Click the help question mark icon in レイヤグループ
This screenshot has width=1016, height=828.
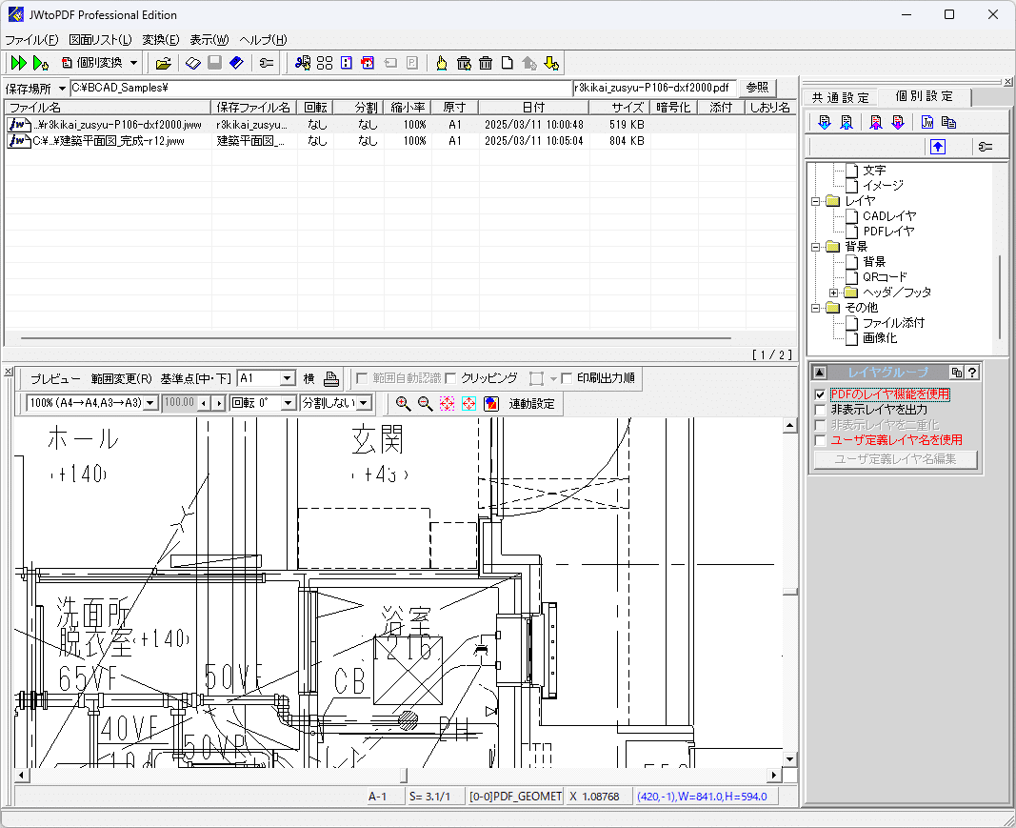(x=972, y=373)
